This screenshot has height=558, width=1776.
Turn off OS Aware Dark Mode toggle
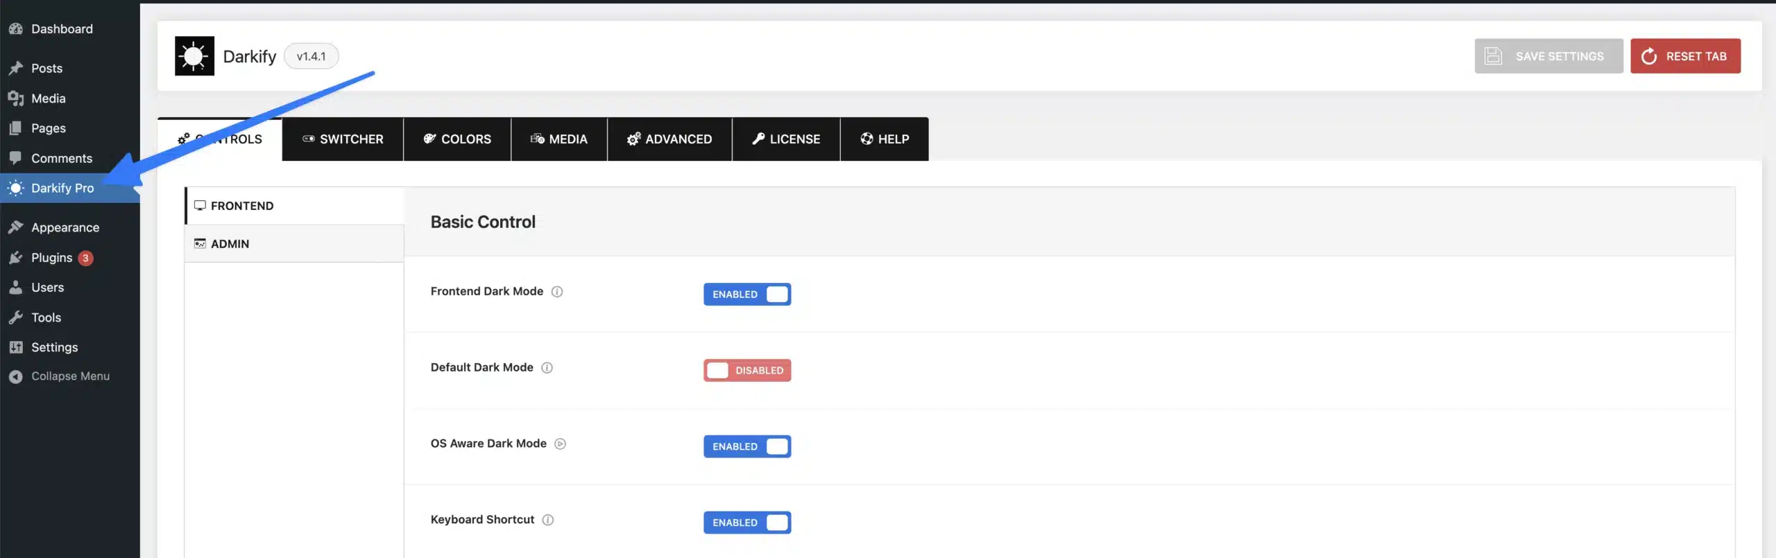click(747, 446)
